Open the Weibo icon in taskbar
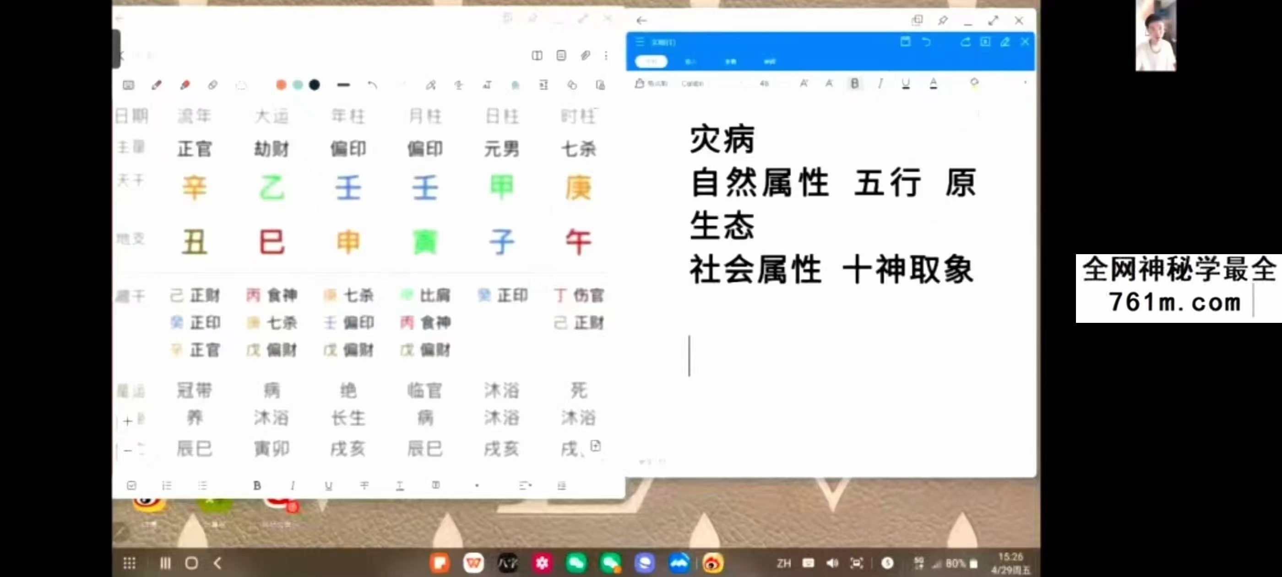The height and width of the screenshot is (577, 1282). (713, 563)
